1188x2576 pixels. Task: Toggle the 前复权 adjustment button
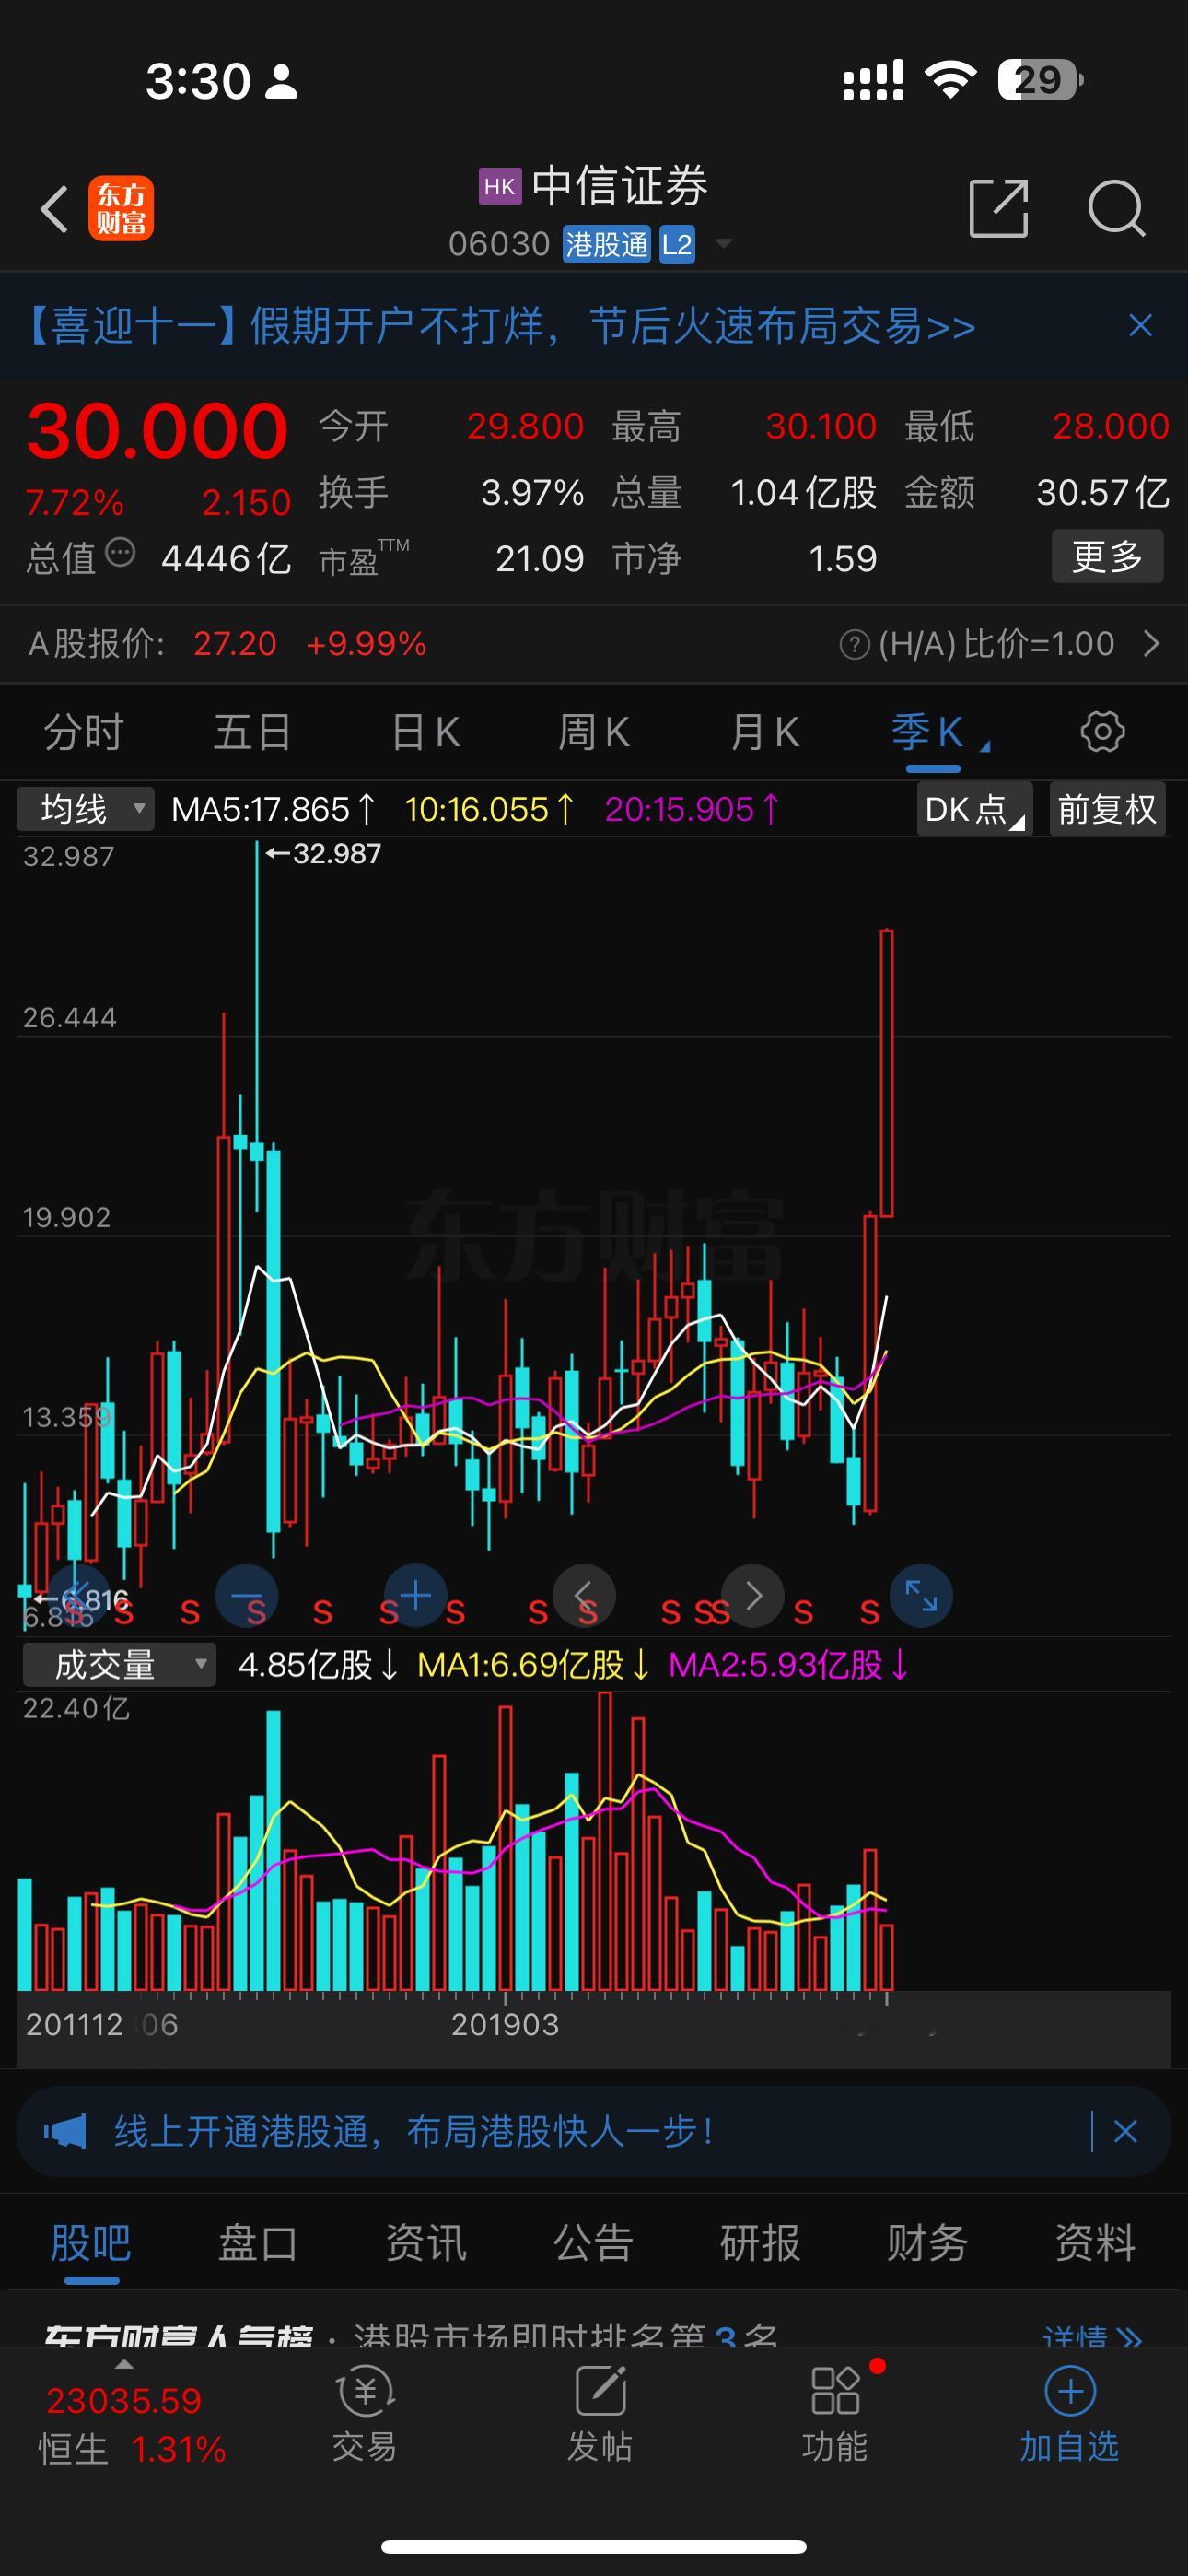pos(1107,809)
